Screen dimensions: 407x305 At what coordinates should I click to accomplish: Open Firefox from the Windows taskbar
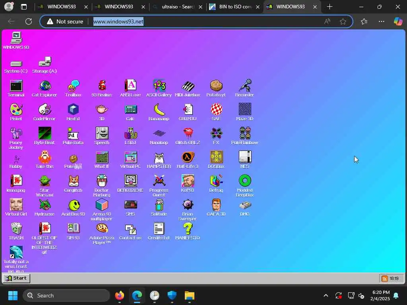[119, 295]
